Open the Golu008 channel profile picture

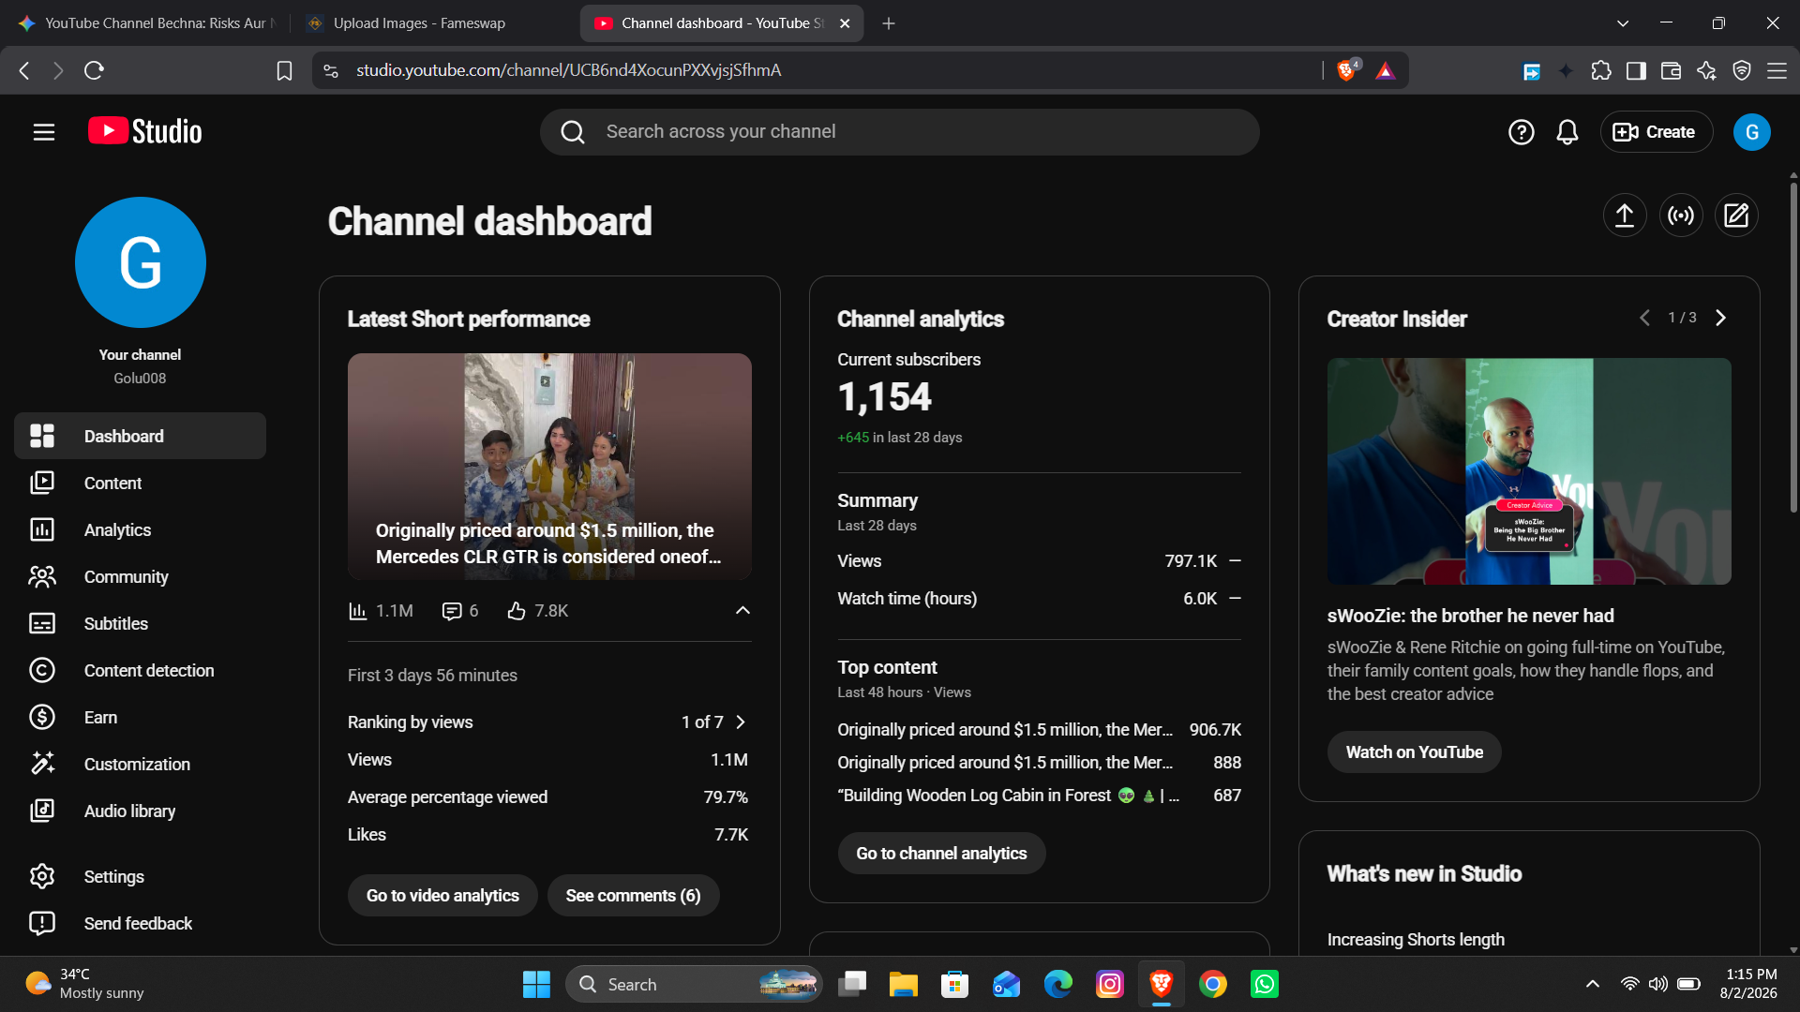[141, 262]
